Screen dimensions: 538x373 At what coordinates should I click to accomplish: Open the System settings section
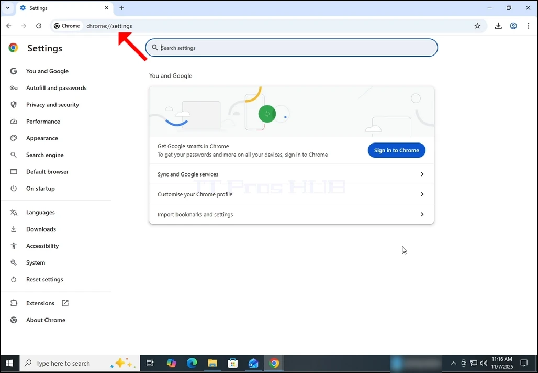[x=36, y=263]
